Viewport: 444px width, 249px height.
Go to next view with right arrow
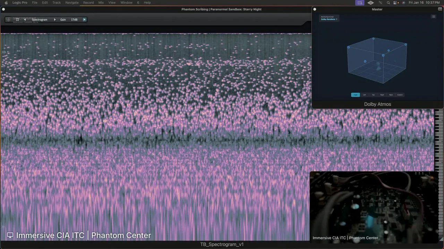(54, 20)
